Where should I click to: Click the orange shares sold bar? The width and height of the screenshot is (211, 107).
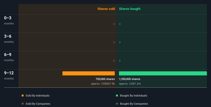click(89, 73)
